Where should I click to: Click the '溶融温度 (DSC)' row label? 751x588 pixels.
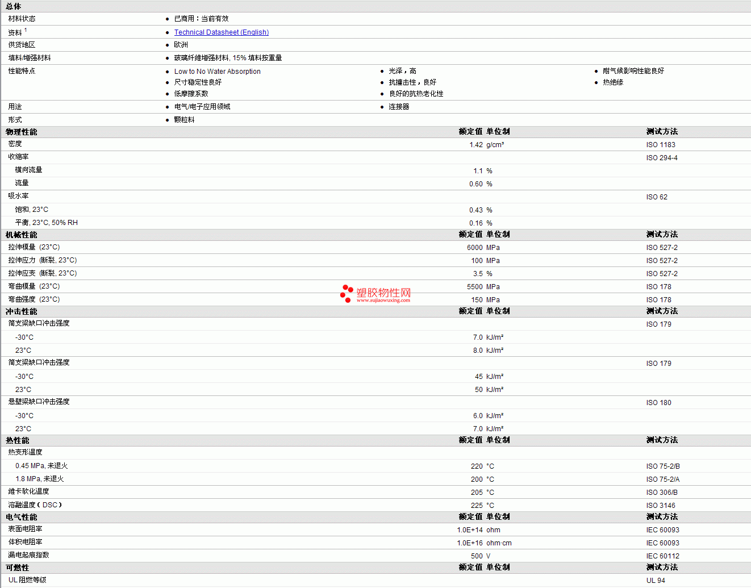[x=35, y=505]
